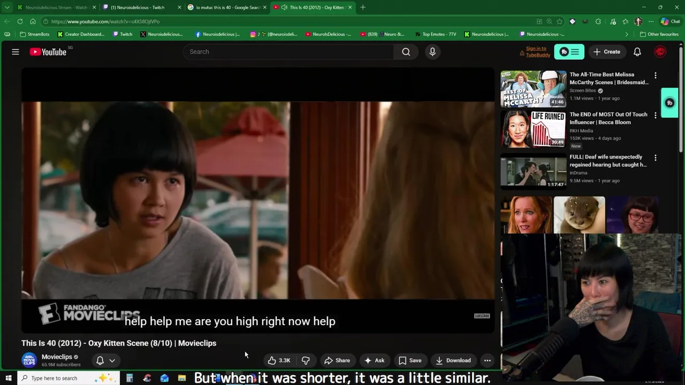The image size is (685, 385).
Task: Open the Deaf wife video thumbnail
Action: point(533,171)
